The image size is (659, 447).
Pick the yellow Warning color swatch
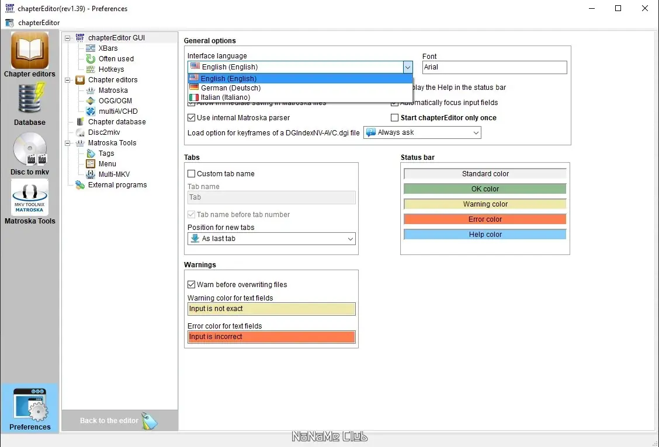(x=485, y=204)
